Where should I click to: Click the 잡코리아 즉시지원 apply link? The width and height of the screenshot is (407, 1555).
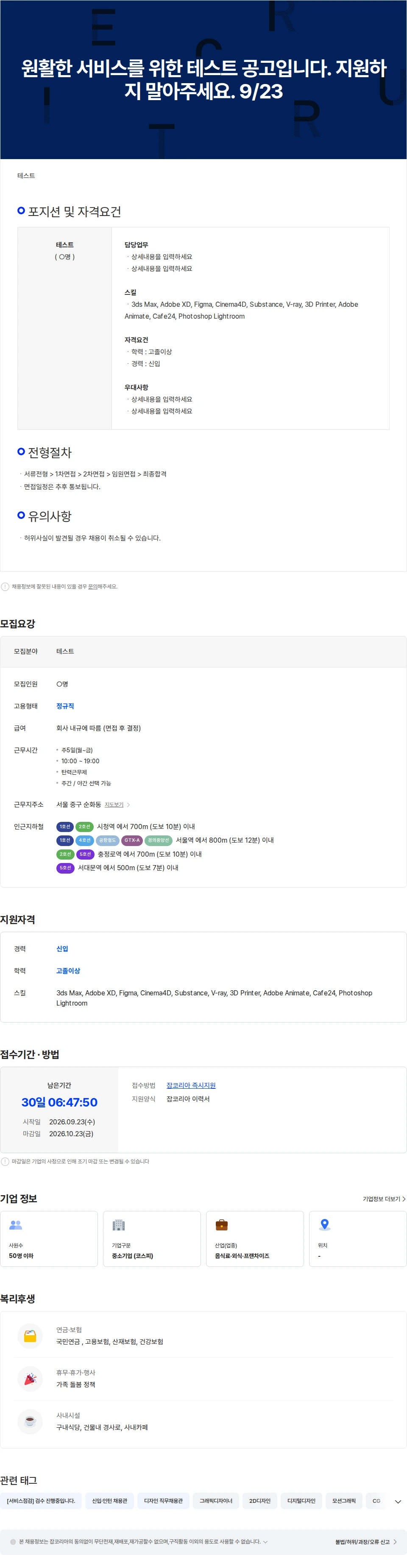coord(191,1085)
